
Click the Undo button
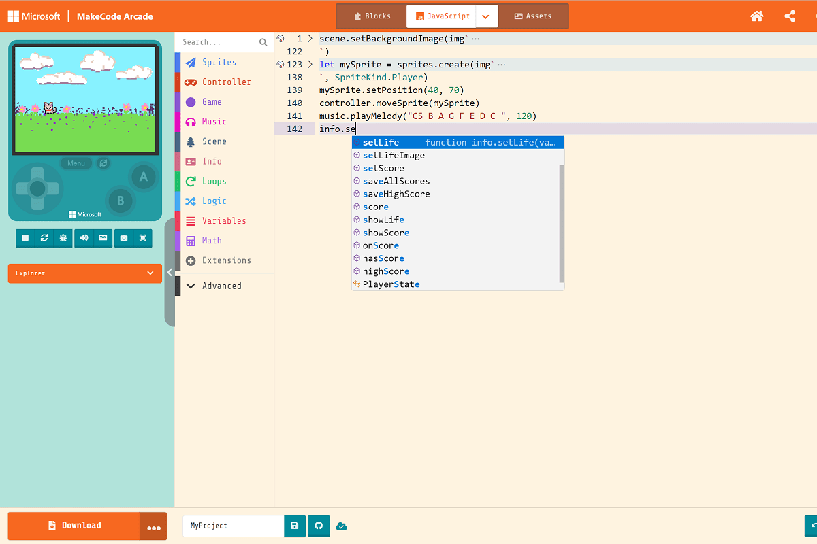coord(811,526)
